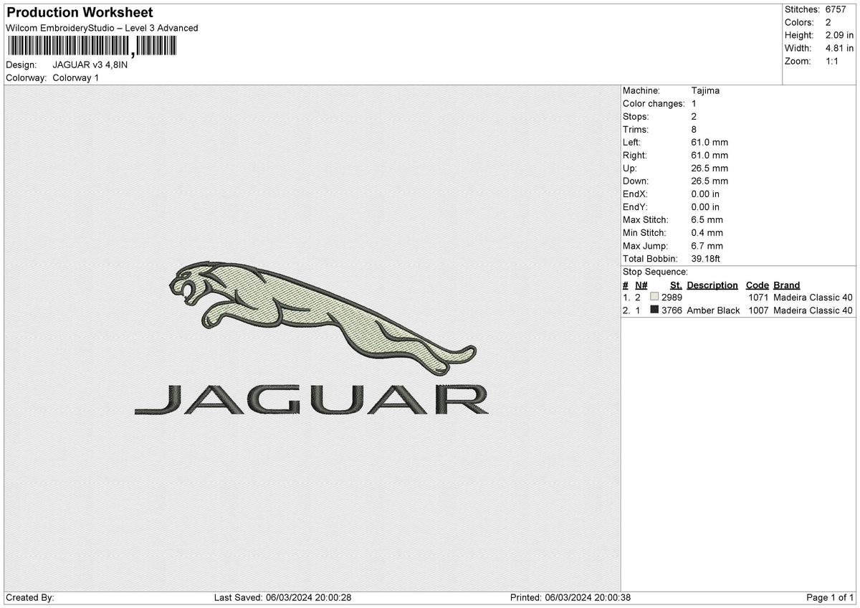Click the Width value 4.81 in
Image resolution: width=860 pixels, height=608 pixels.
(x=839, y=48)
